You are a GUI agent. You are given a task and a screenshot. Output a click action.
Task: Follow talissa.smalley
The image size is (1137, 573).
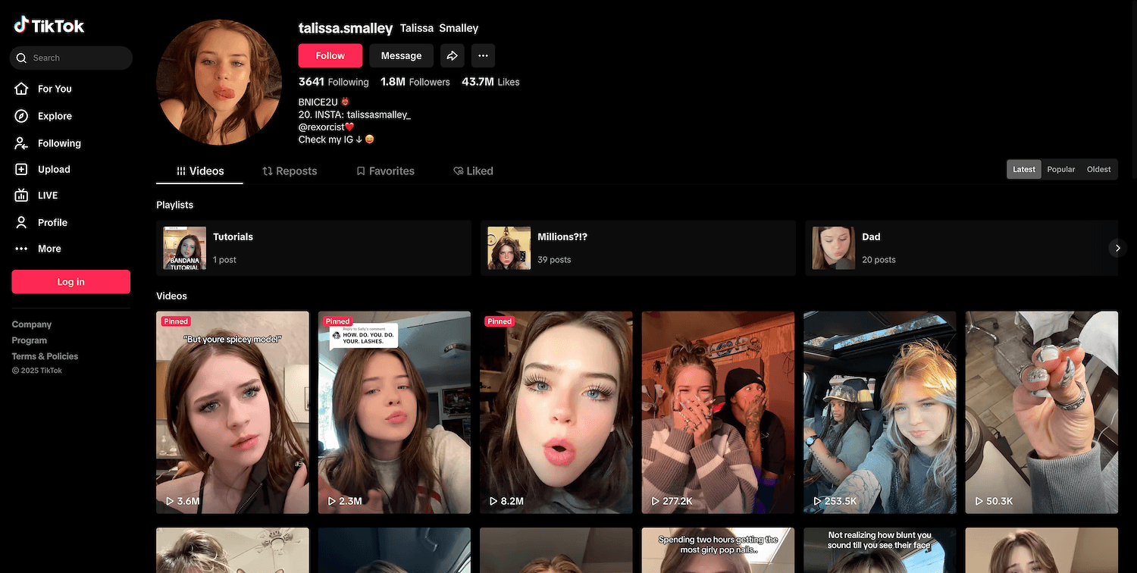(x=330, y=55)
